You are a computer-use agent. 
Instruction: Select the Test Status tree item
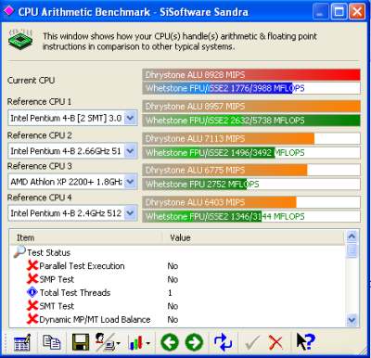48,252
